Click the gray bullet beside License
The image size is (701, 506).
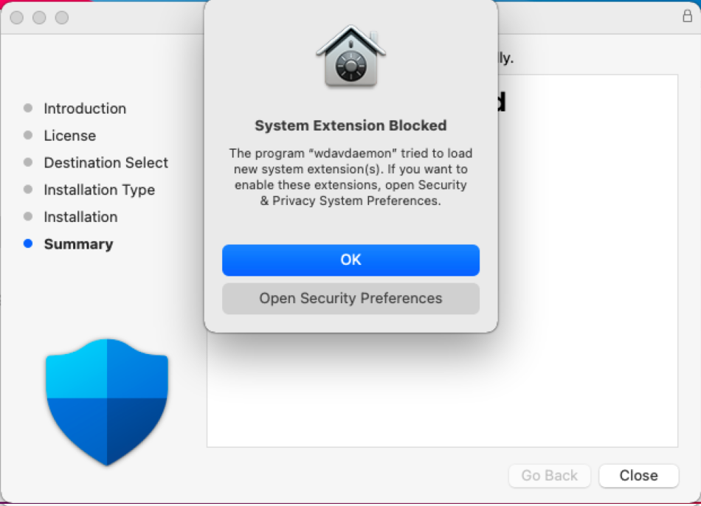point(28,135)
